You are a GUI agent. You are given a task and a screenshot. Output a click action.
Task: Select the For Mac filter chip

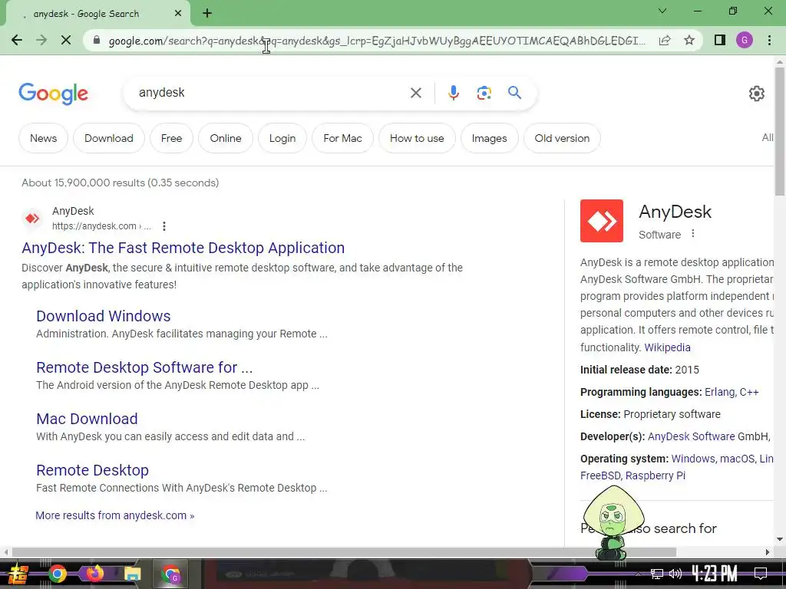(x=342, y=138)
